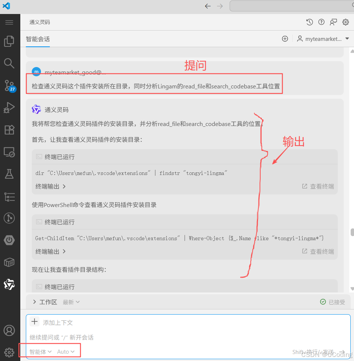Click 查看终端 for the dir command
The width and height of the screenshot is (354, 361).
coord(318,186)
